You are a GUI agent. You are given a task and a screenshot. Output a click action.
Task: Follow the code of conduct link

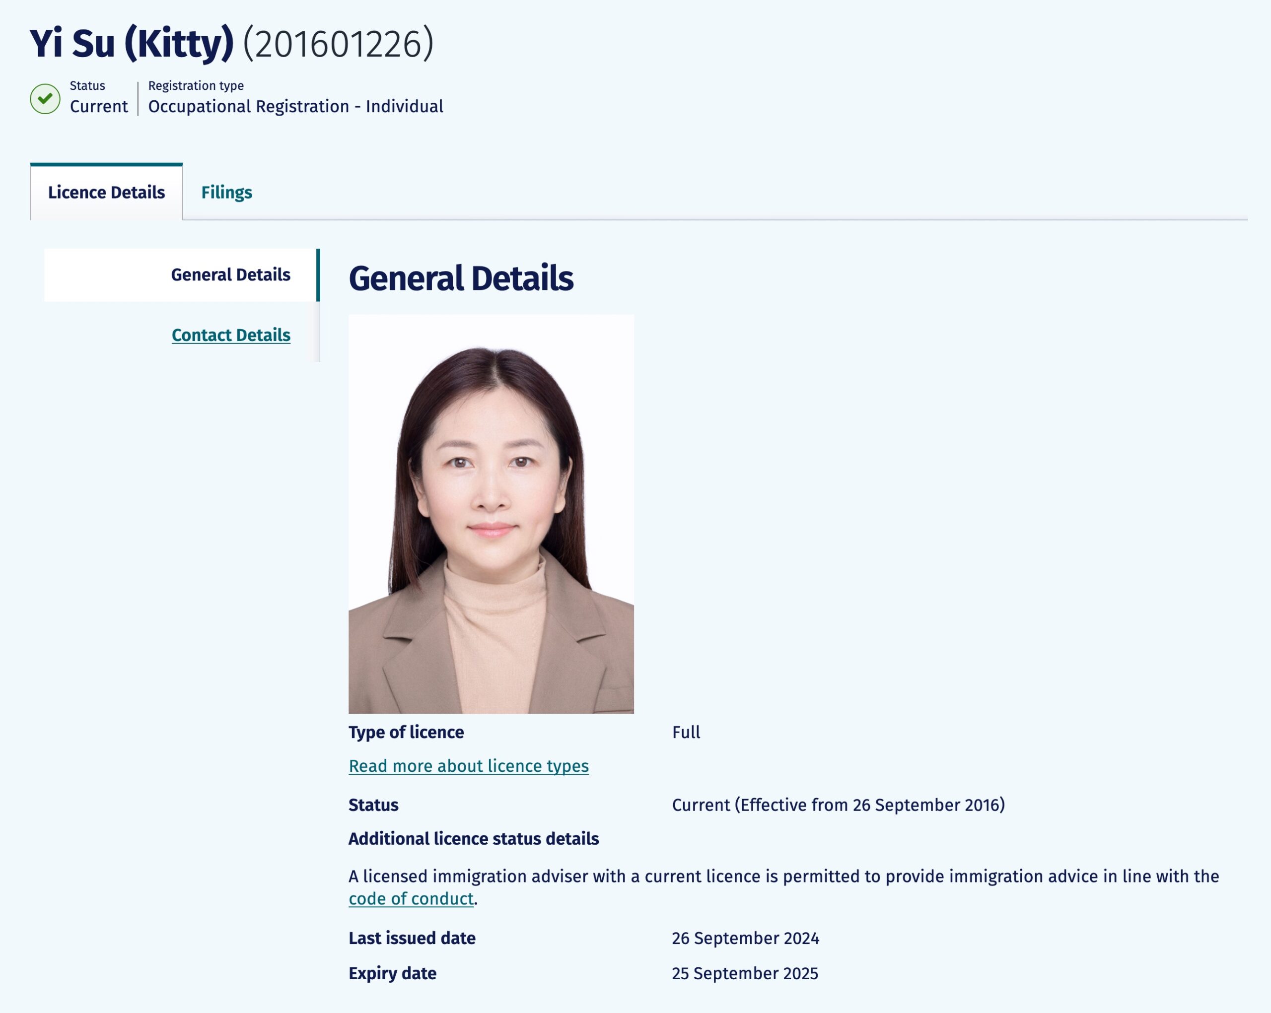411,898
